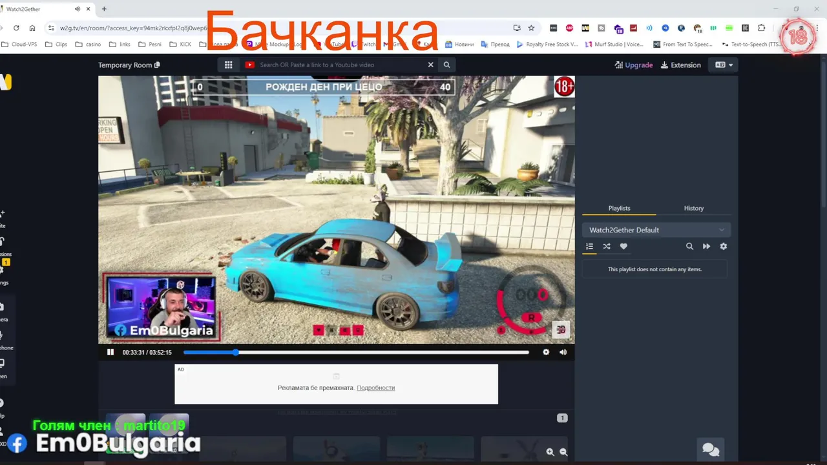Viewport: 827px width, 465px height.
Task: Zoom in user tiles magnifier plus
Action: pos(550,453)
